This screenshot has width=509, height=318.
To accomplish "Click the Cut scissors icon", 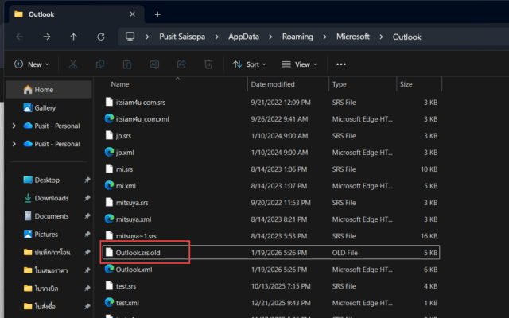I will [x=73, y=64].
